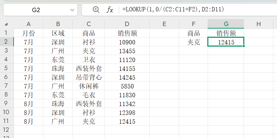
Task: Click cell C6 containing 吊带背心
Action: click(88, 77)
